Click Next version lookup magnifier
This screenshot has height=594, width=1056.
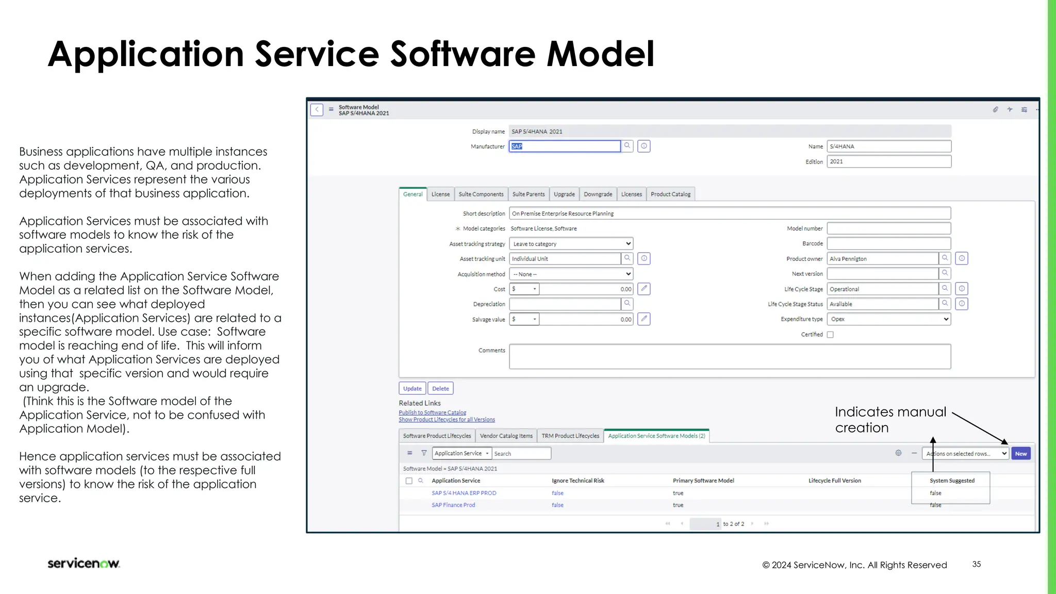(945, 273)
